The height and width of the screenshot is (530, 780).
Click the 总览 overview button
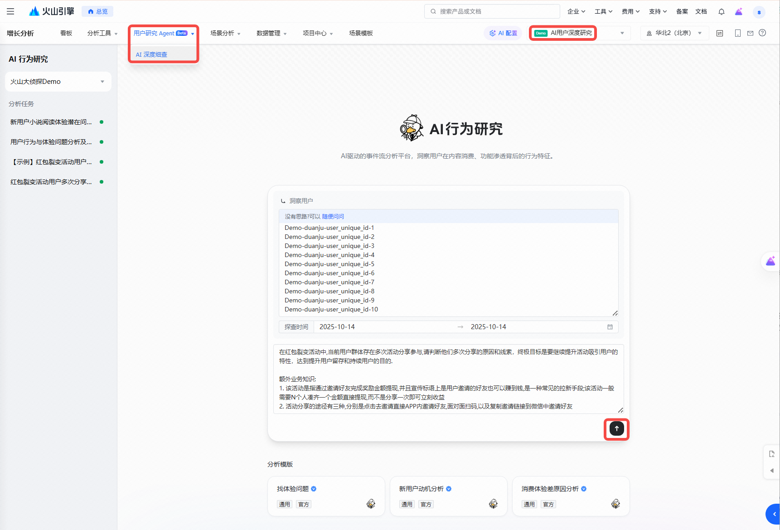[x=97, y=11]
